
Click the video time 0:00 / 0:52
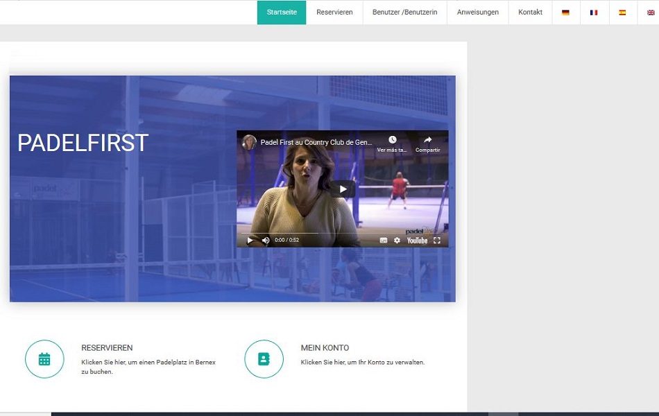point(286,241)
